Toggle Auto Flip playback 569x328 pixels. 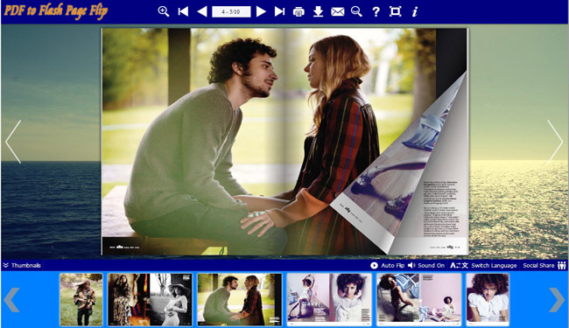(x=388, y=265)
